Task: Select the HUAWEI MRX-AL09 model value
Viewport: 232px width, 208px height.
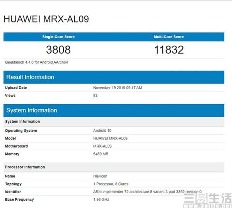Action: point(110,138)
